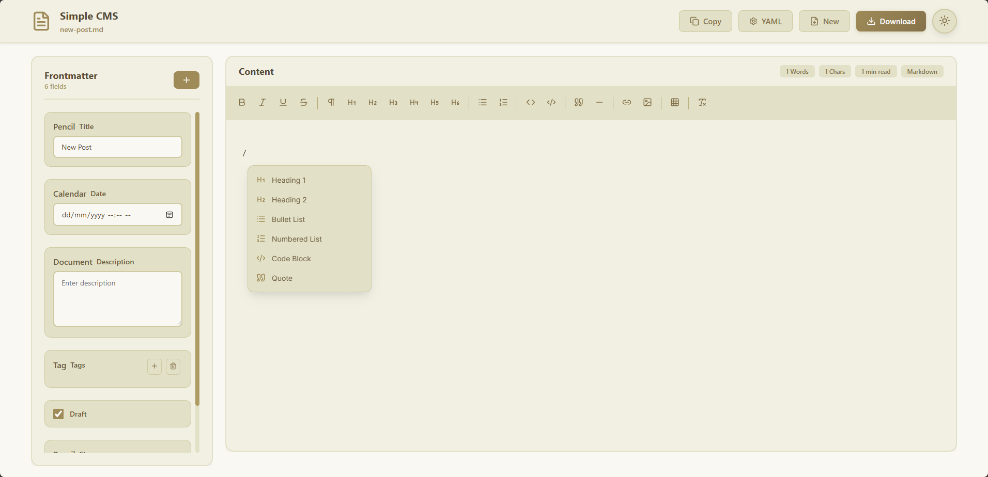This screenshot has height=477, width=988.
Task: Toggle the light/dark theme switch
Action: click(944, 21)
